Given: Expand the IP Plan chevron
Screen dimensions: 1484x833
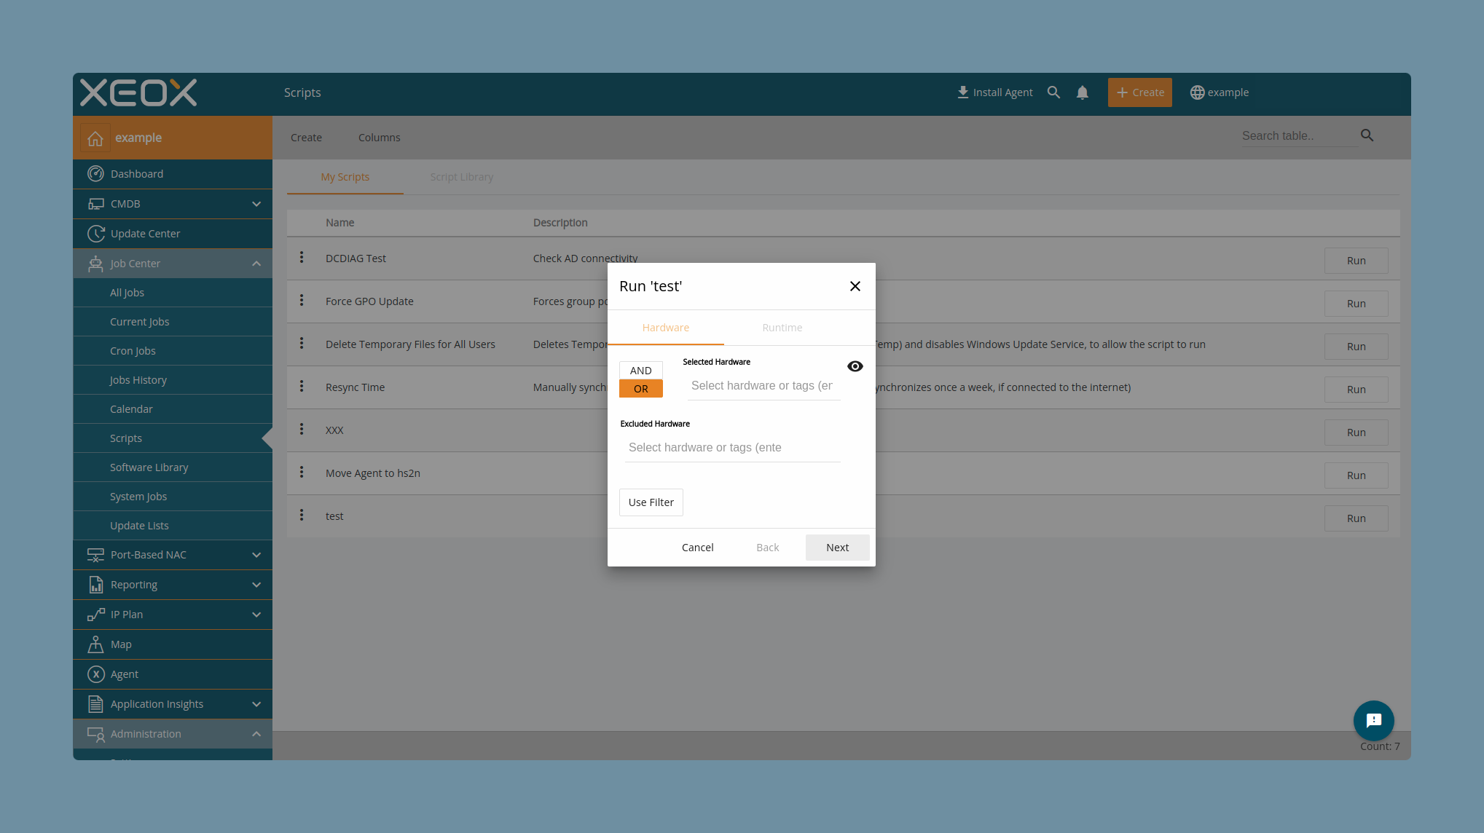Looking at the screenshot, I should click(x=256, y=615).
